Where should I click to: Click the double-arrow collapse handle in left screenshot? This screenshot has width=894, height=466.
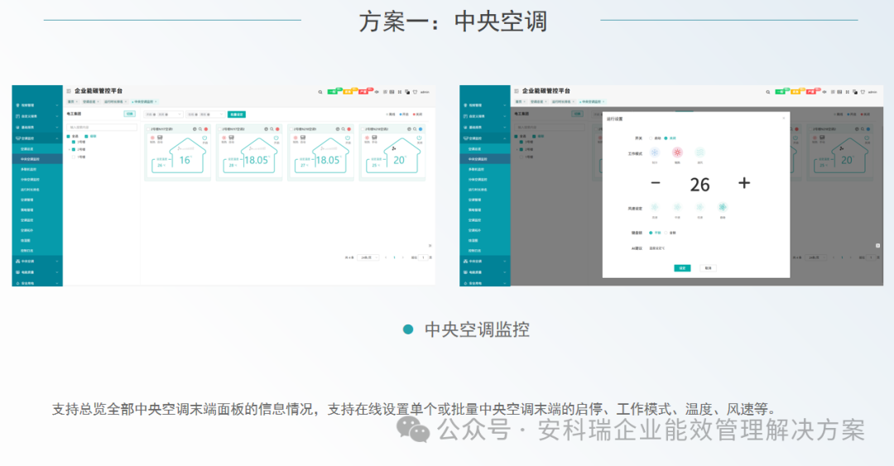pyautogui.click(x=430, y=246)
